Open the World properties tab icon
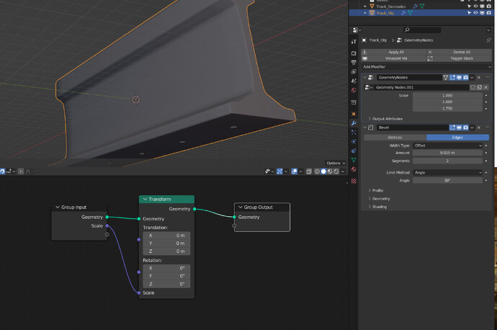The height and width of the screenshot is (330, 497). [x=354, y=90]
